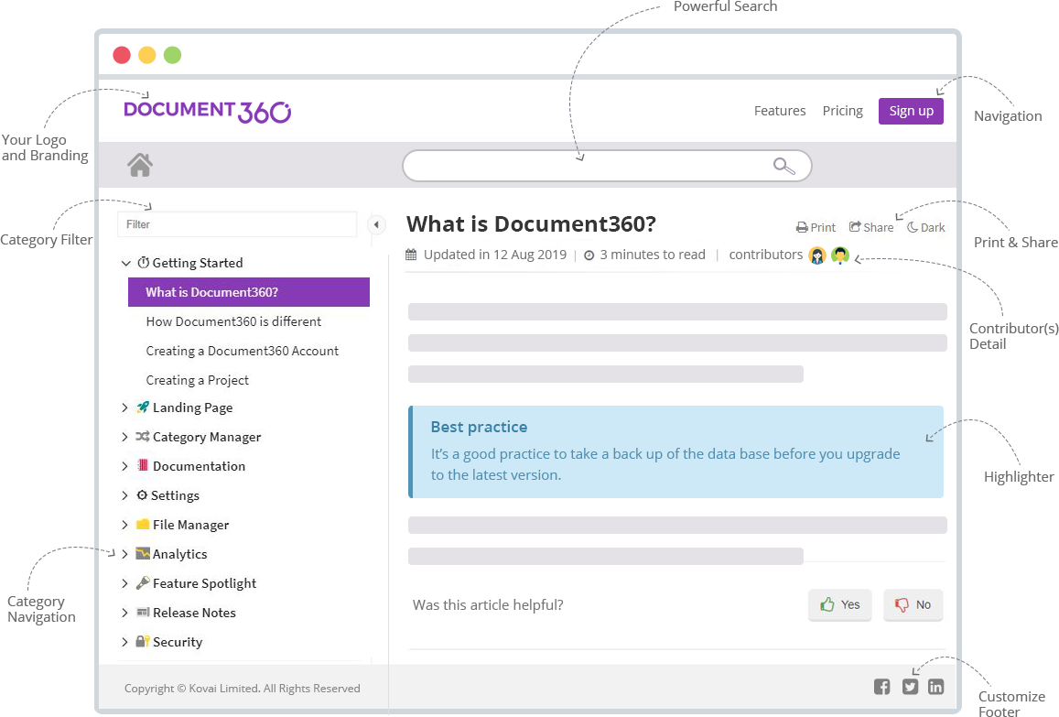Mark the article unhelpful with No

(x=913, y=604)
